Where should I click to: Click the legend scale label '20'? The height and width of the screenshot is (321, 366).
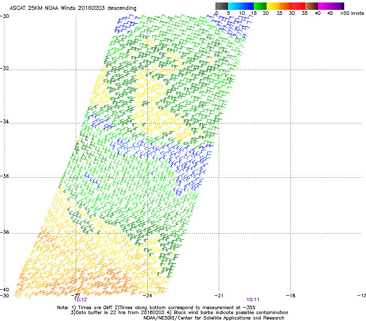(x=266, y=13)
